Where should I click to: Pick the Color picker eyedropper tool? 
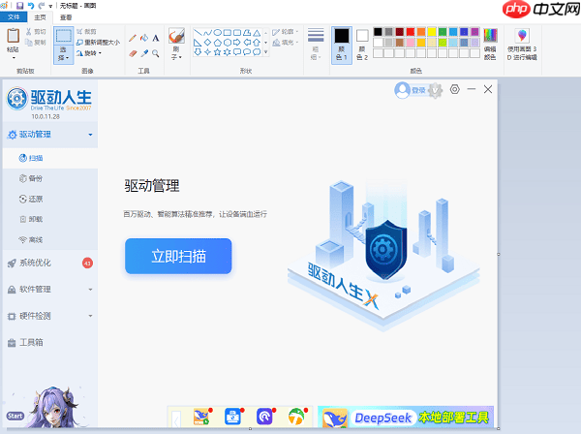click(x=144, y=53)
